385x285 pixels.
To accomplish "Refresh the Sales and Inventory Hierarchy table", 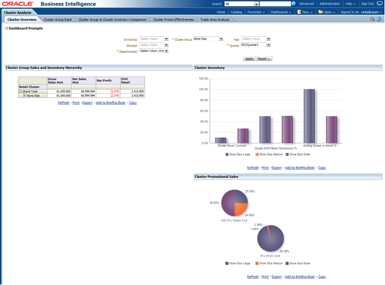I will (x=64, y=103).
